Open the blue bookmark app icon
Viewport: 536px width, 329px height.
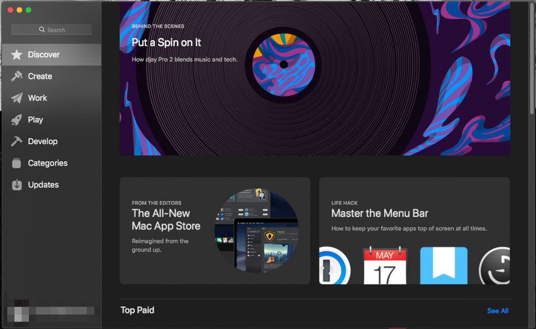(x=444, y=265)
